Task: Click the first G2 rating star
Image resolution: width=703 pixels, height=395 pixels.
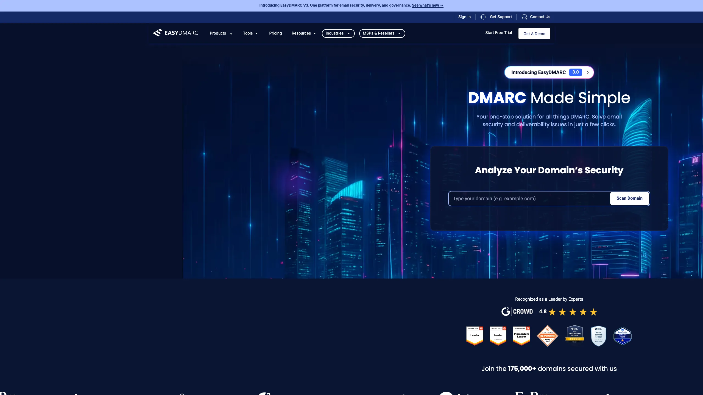Action: click(x=552, y=312)
